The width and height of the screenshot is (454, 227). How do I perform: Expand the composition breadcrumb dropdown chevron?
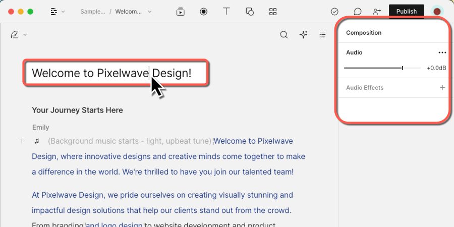click(150, 12)
